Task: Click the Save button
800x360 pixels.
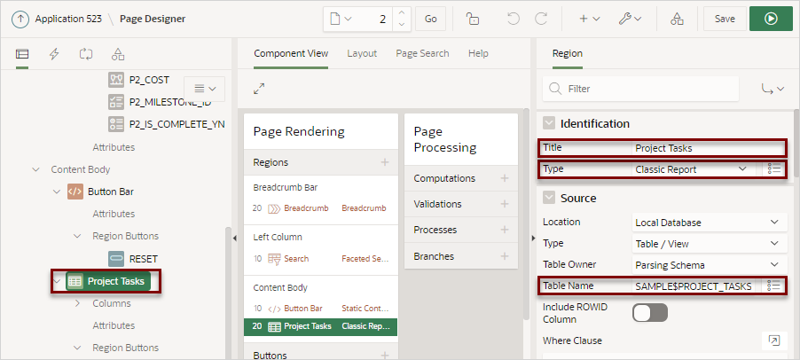Action: [x=725, y=19]
